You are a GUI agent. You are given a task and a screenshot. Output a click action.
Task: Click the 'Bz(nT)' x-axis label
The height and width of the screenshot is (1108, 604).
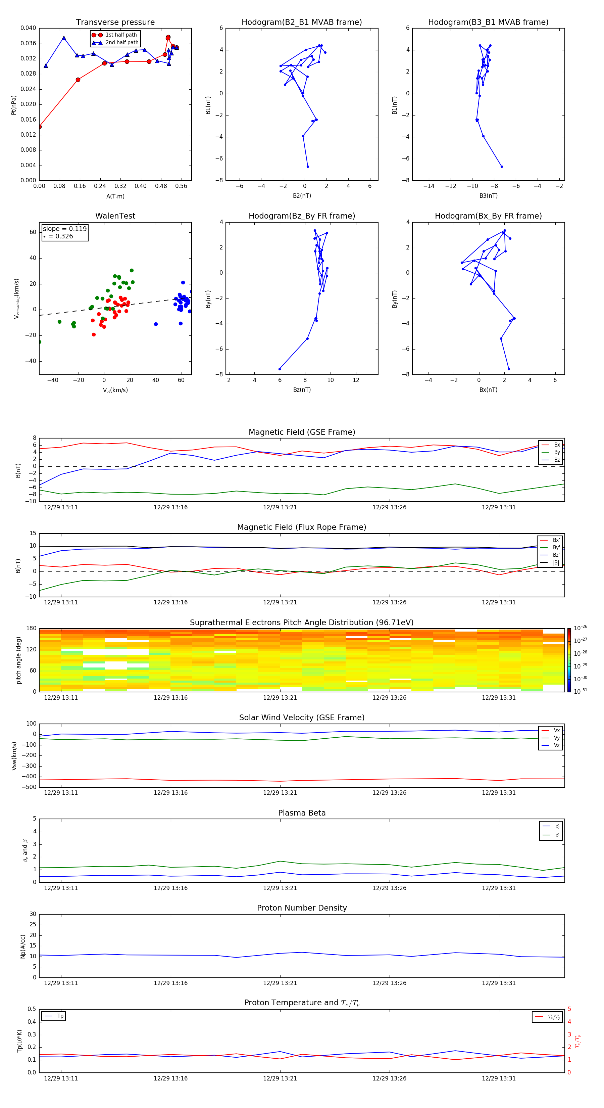(x=302, y=390)
